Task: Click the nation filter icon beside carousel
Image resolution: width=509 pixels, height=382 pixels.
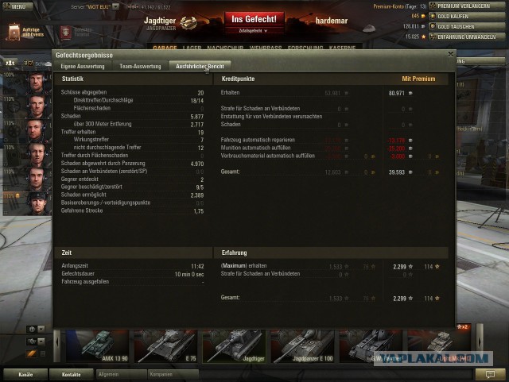Action: (32, 329)
